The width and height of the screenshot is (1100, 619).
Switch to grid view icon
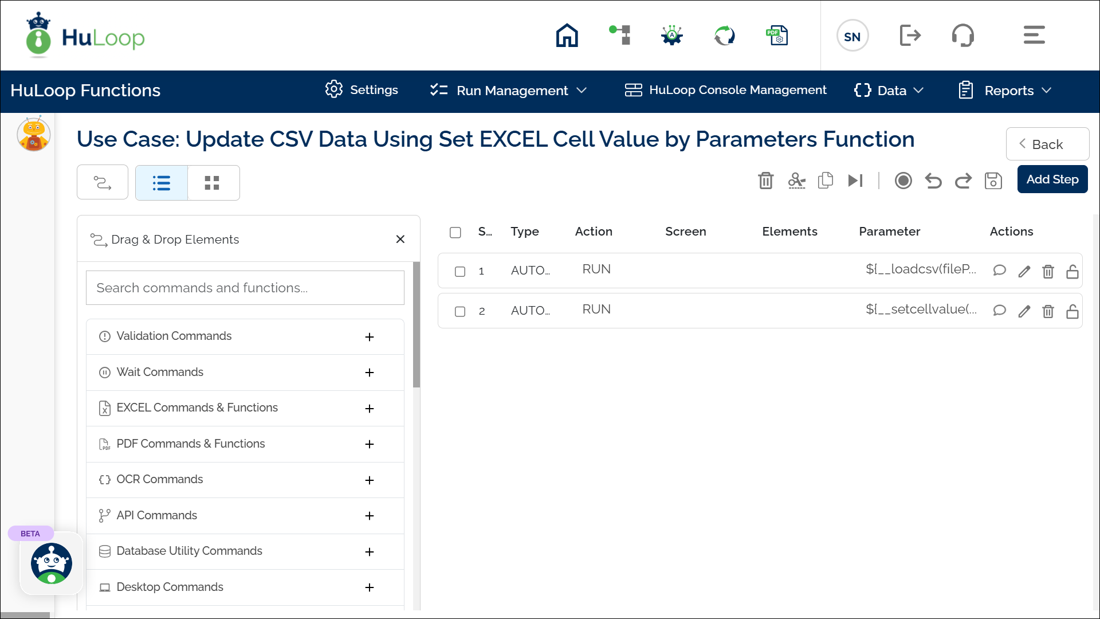[212, 183]
